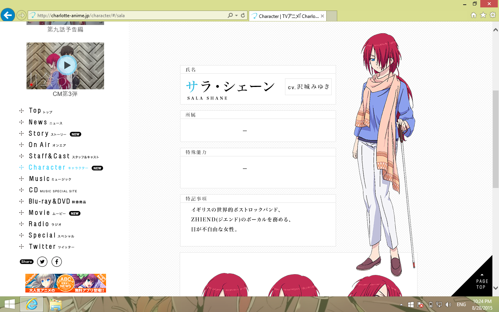499x312 pixels.
Task: Click the NEW badge beside Story
Action: click(75, 134)
